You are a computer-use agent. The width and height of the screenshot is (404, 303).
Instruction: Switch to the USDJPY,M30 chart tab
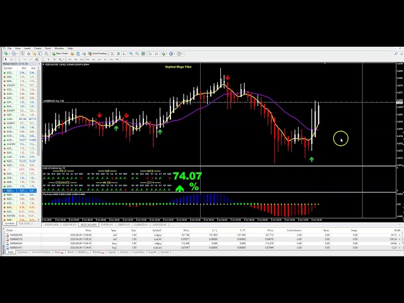pyautogui.click(x=51, y=224)
